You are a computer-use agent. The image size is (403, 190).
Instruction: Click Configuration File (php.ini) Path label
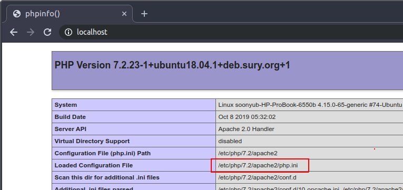coord(103,153)
